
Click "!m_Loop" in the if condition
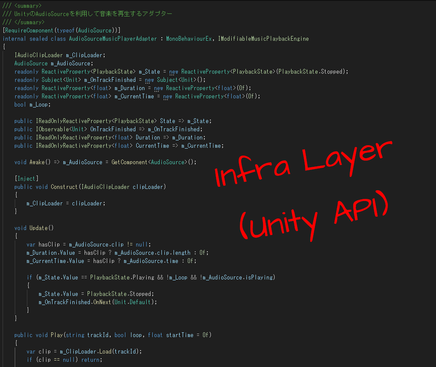[177, 278]
